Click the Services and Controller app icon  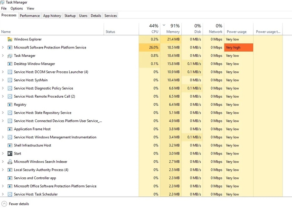coord(10,178)
